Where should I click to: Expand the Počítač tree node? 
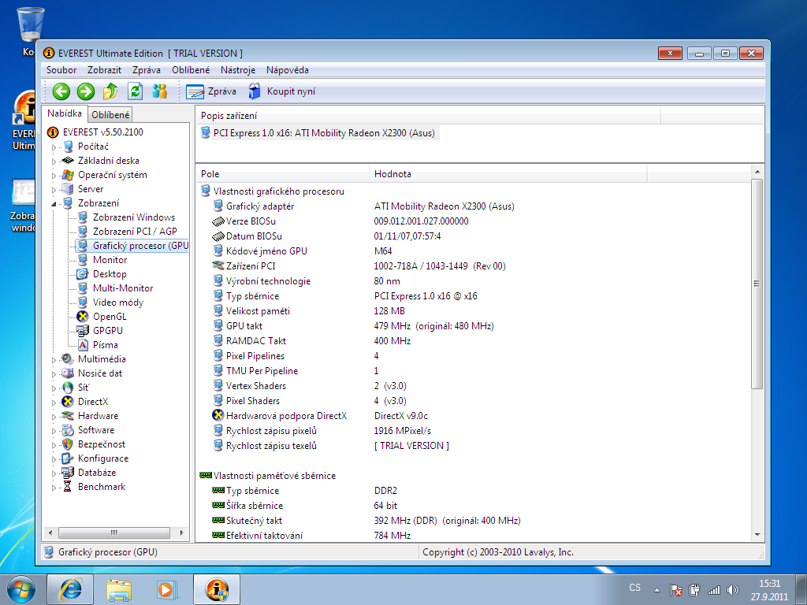click(x=54, y=147)
